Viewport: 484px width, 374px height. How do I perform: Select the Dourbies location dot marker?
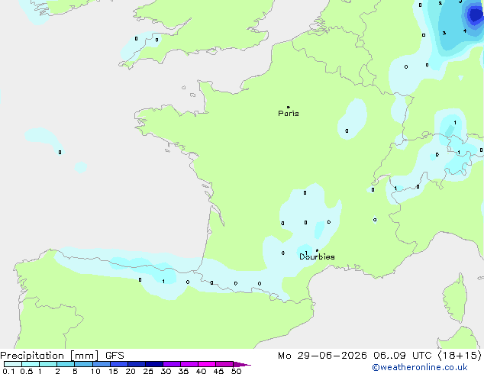click(x=317, y=250)
